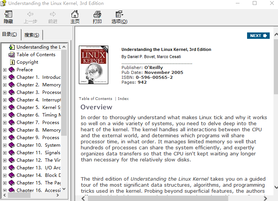Expand Chapter 1 Introduction node
278x201 pixels.
5,77
